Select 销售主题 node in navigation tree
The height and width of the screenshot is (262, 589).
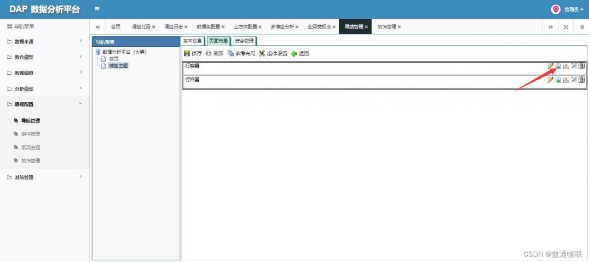point(118,66)
